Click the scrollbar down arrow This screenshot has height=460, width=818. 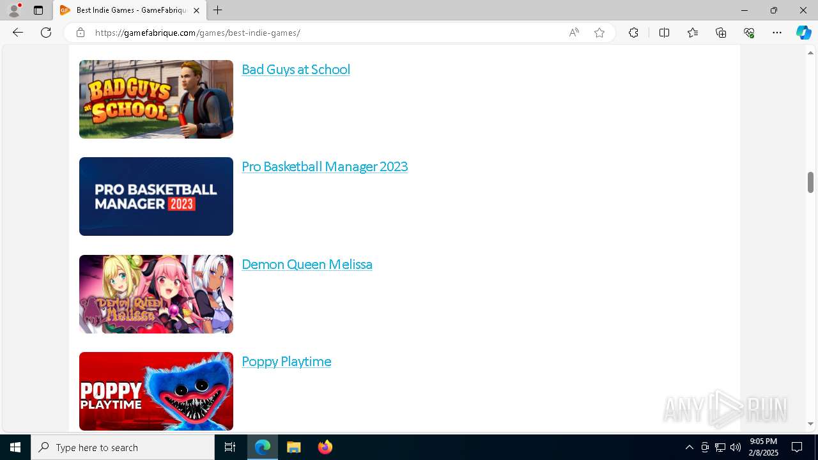811,424
